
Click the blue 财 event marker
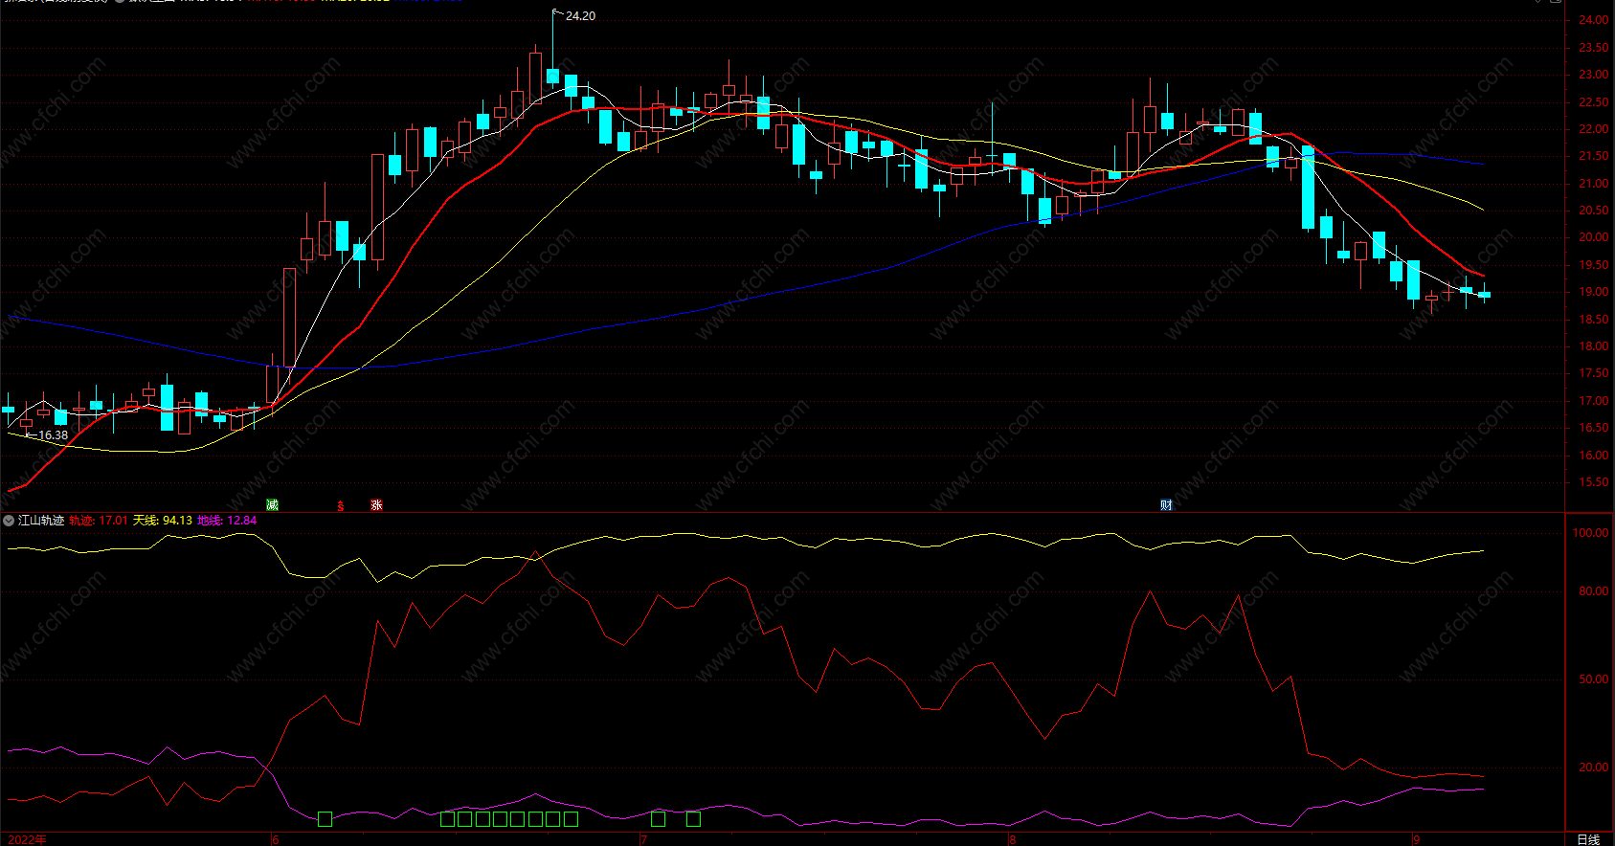click(x=1166, y=504)
